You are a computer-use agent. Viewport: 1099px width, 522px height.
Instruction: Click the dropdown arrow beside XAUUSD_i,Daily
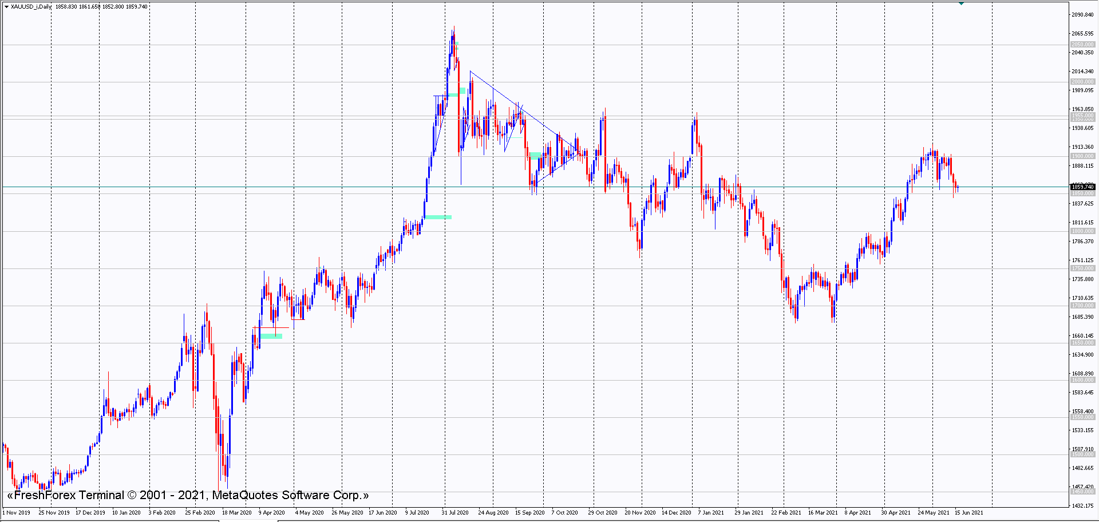click(6, 7)
